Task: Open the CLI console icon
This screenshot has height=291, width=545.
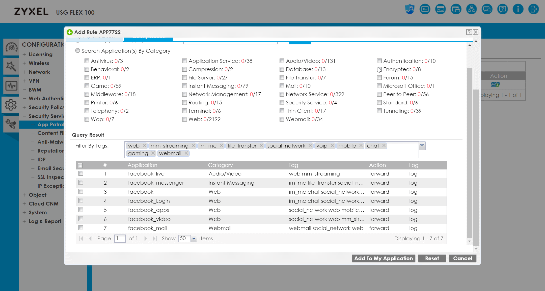Action: click(425, 10)
